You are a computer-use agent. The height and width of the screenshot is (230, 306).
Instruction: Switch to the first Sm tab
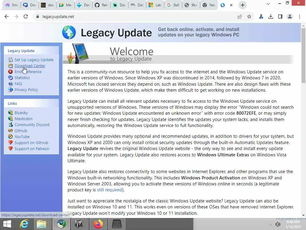12,5
